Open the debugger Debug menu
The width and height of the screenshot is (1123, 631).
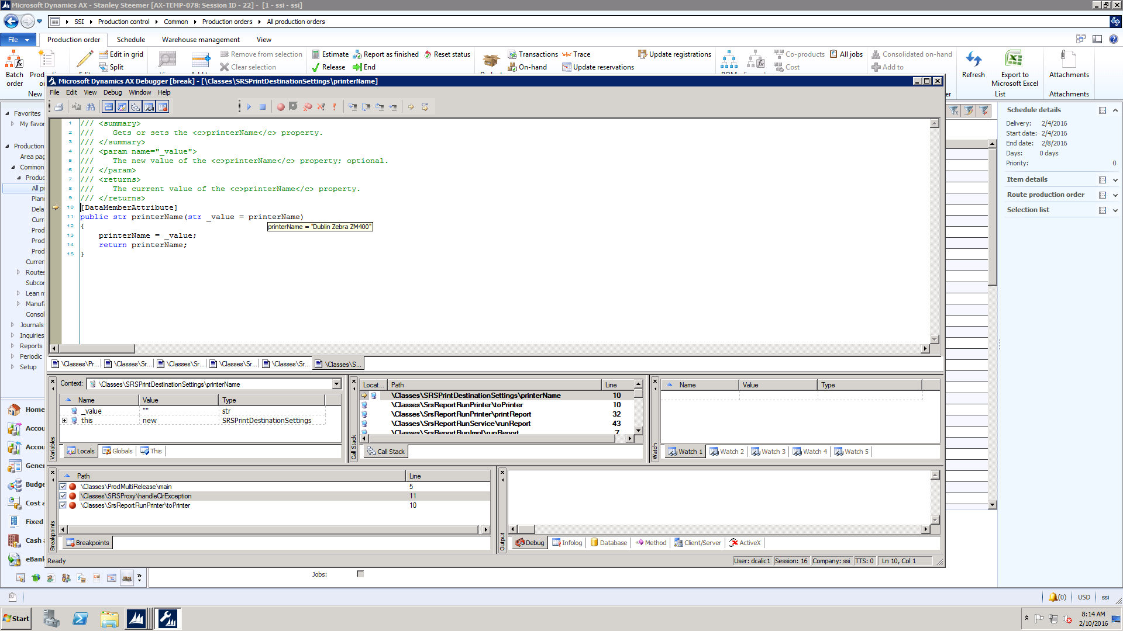pos(112,92)
